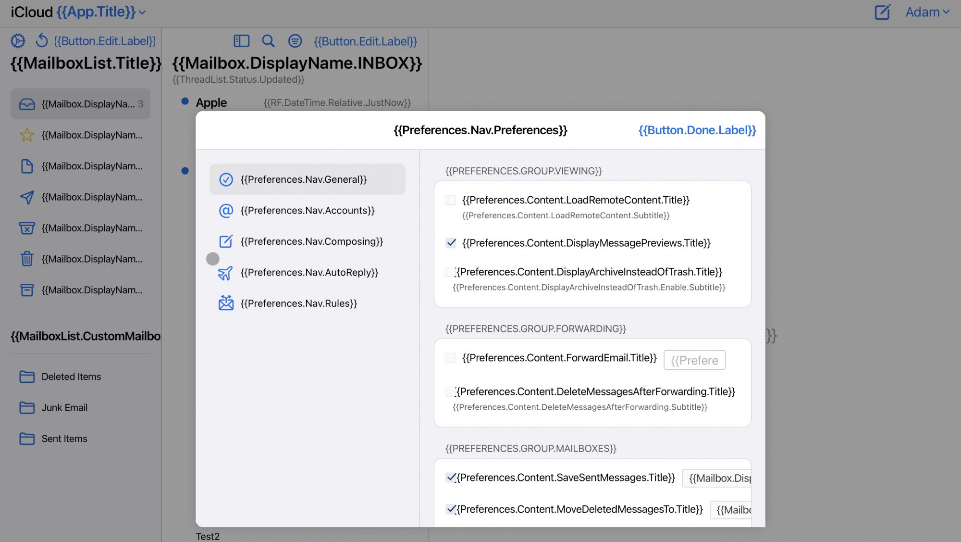The width and height of the screenshot is (961, 542).
Task: Open the settings gear icon
Action: tap(18, 41)
